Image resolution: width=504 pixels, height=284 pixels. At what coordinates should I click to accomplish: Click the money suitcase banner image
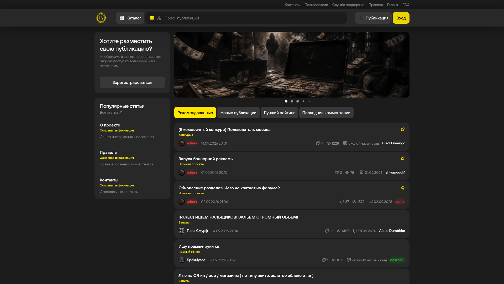pyautogui.click(x=292, y=65)
